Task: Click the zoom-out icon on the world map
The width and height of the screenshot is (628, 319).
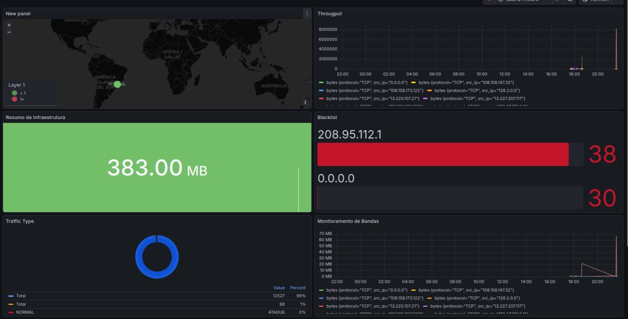Action: click(x=8, y=31)
